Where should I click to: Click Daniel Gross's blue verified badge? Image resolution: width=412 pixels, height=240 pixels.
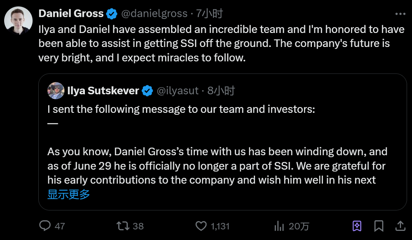112,14
